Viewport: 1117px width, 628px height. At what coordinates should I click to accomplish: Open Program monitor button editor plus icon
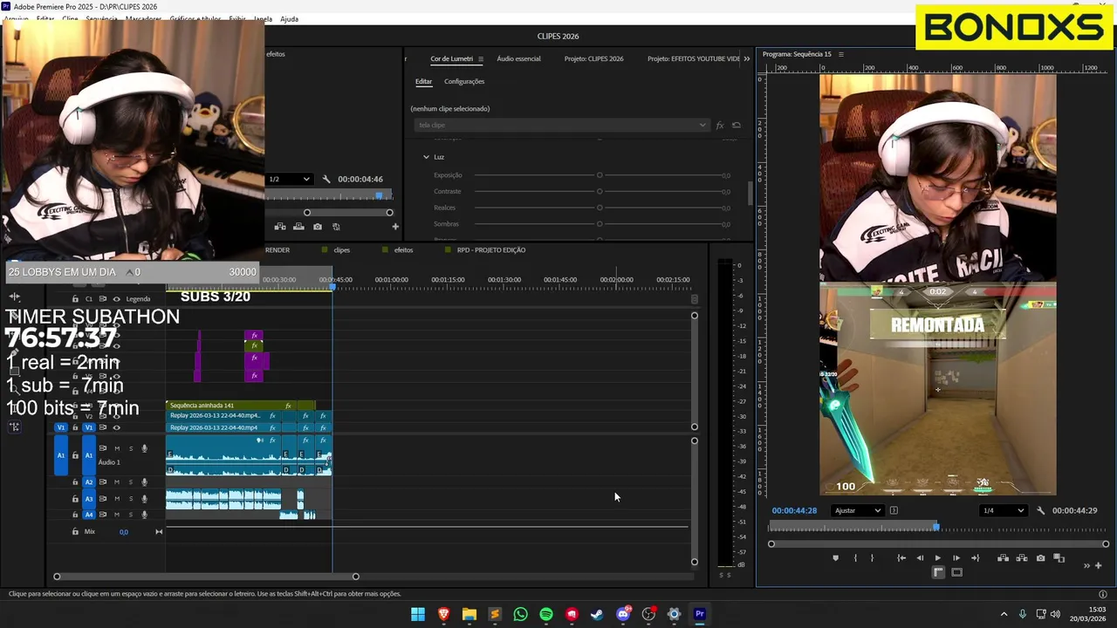pos(1099,566)
